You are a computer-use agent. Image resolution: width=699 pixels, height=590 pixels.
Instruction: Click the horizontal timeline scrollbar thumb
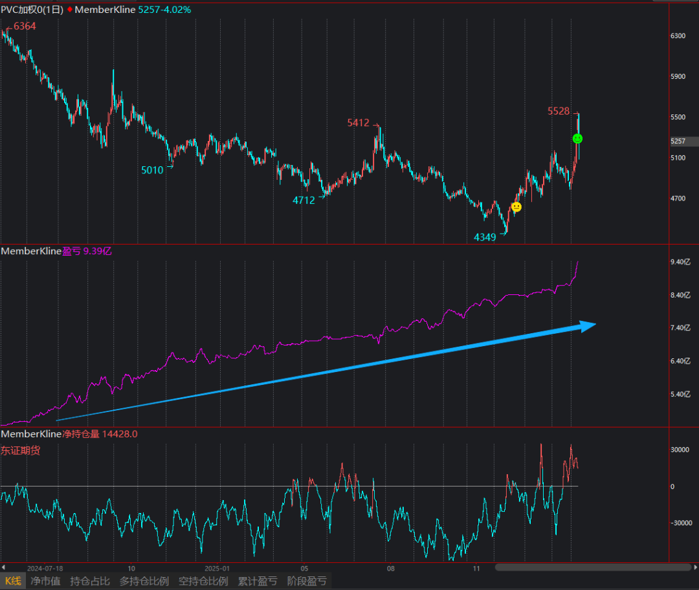(x=593, y=567)
